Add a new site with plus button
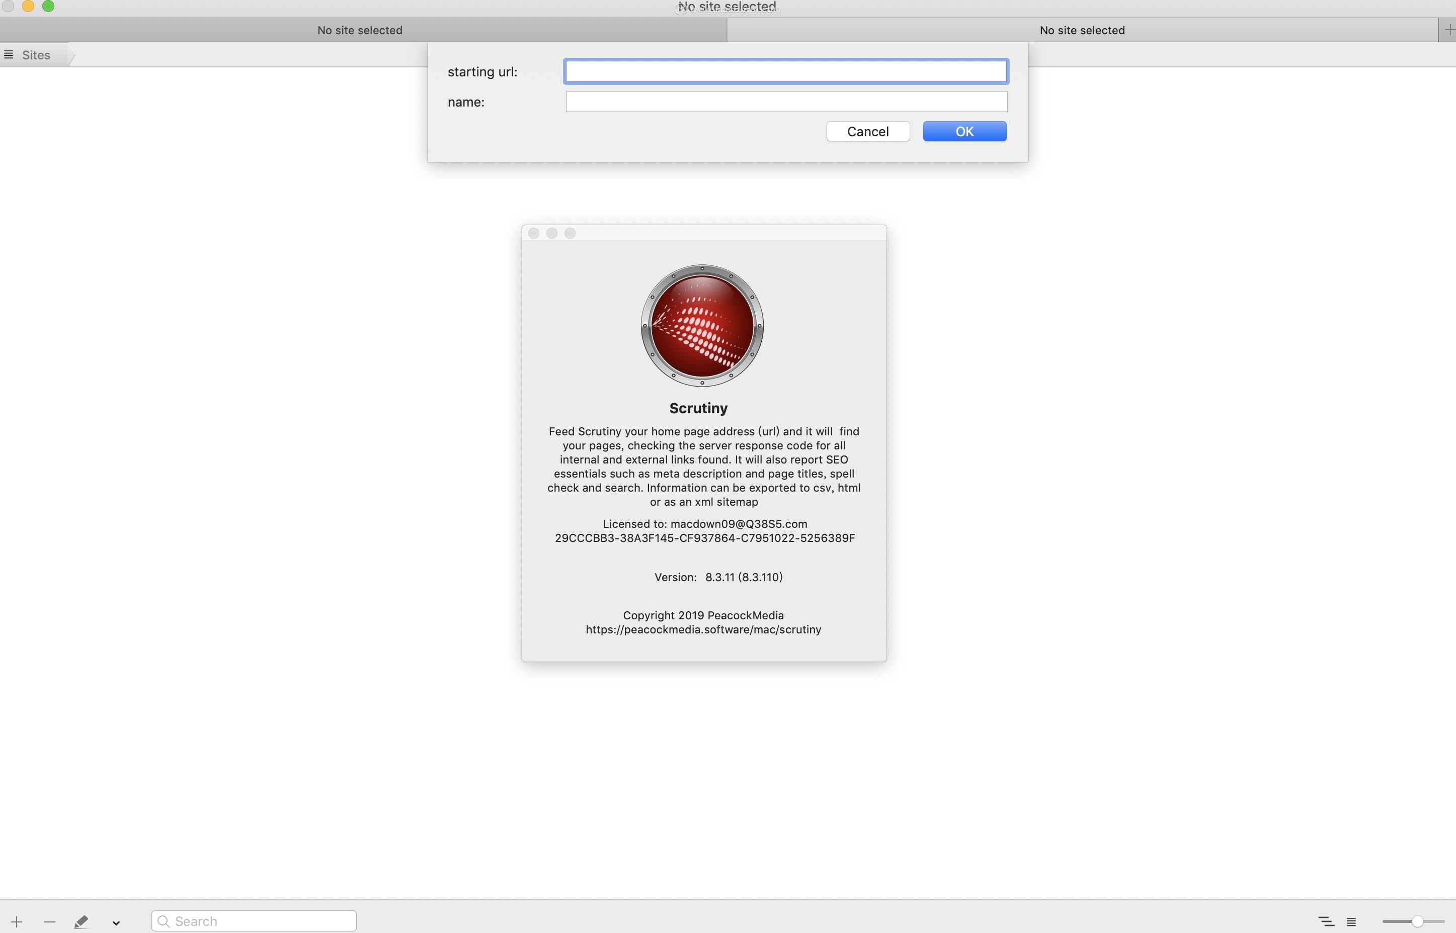1456x933 pixels. (x=17, y=921)
